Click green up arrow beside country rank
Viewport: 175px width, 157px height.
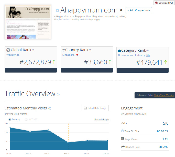(110, 62)
